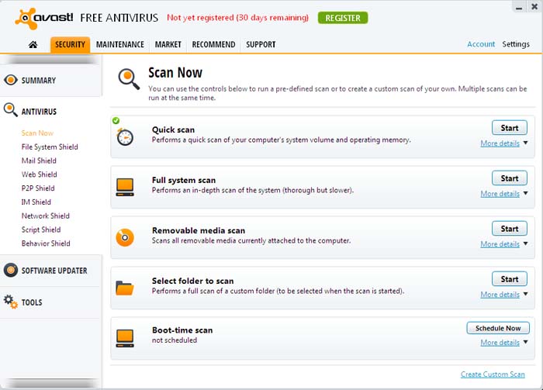Minimize the avast window
This screenshot has width=543, height=390.
519,7
